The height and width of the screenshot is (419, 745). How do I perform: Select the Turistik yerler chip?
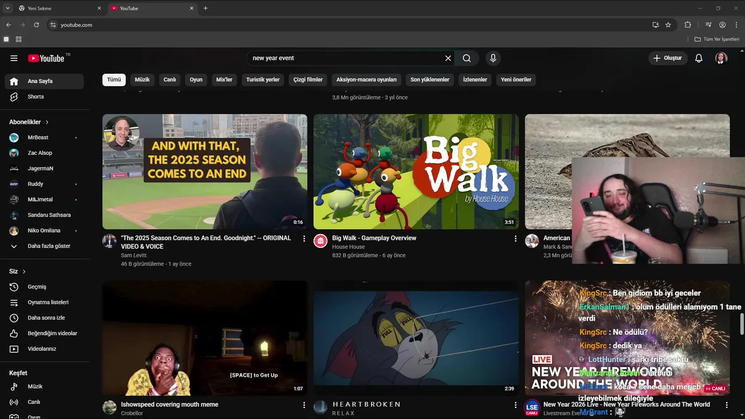tap(262, 80)
